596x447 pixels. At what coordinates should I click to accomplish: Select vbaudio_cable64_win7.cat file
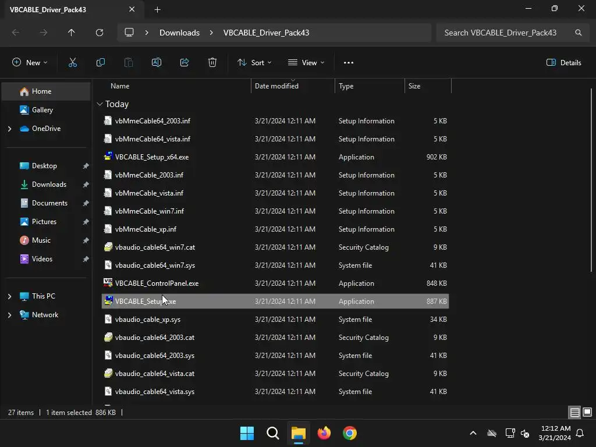[275, 247]
